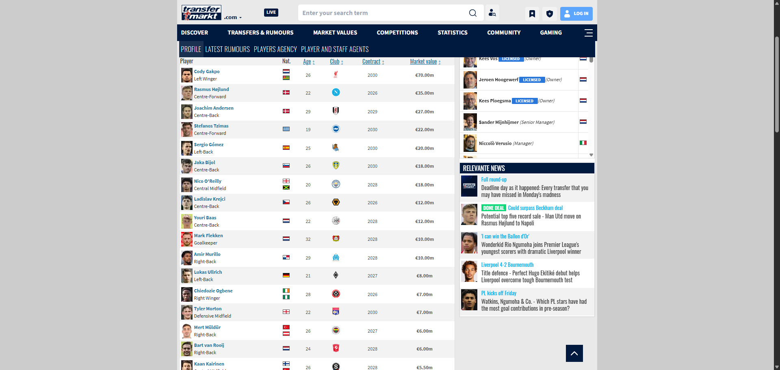780x370 pixels.
Task: Click Marseille crest in Murillo row
Action: tap(336, 257)
